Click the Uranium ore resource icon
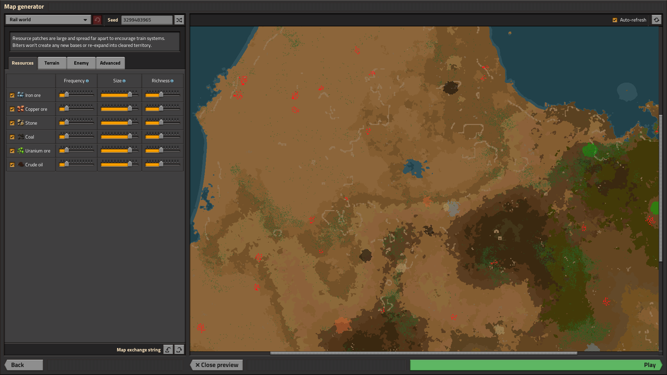The height and width of the screenshot is (375, 667). click(x=21, y=150)
